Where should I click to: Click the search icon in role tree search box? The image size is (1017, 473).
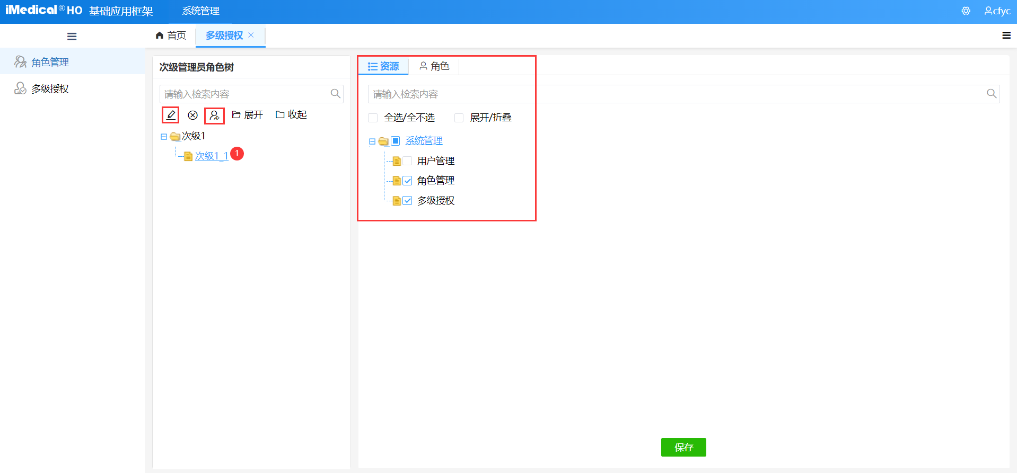point(336,94)
